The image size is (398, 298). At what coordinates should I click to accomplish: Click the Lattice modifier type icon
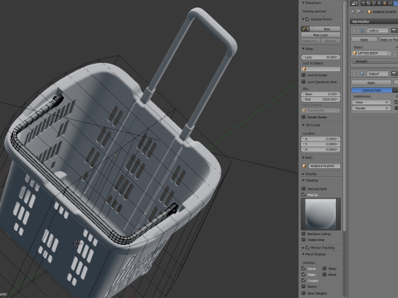click(362, 31)
